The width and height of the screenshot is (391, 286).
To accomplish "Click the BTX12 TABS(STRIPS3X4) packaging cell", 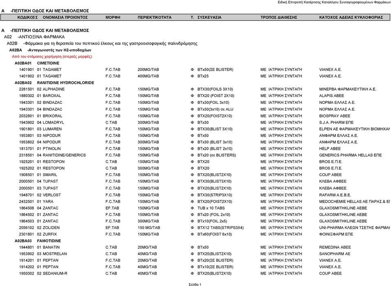I will pyautogui.click(x=221, y=227).
